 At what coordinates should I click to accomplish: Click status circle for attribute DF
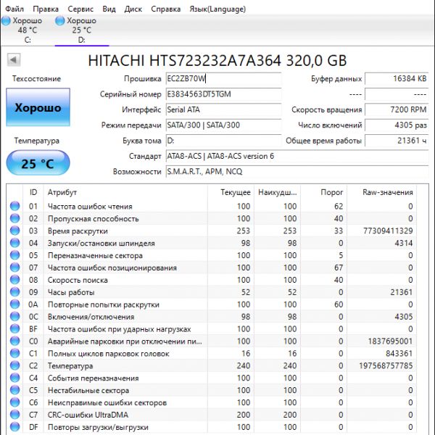(14, 427)
